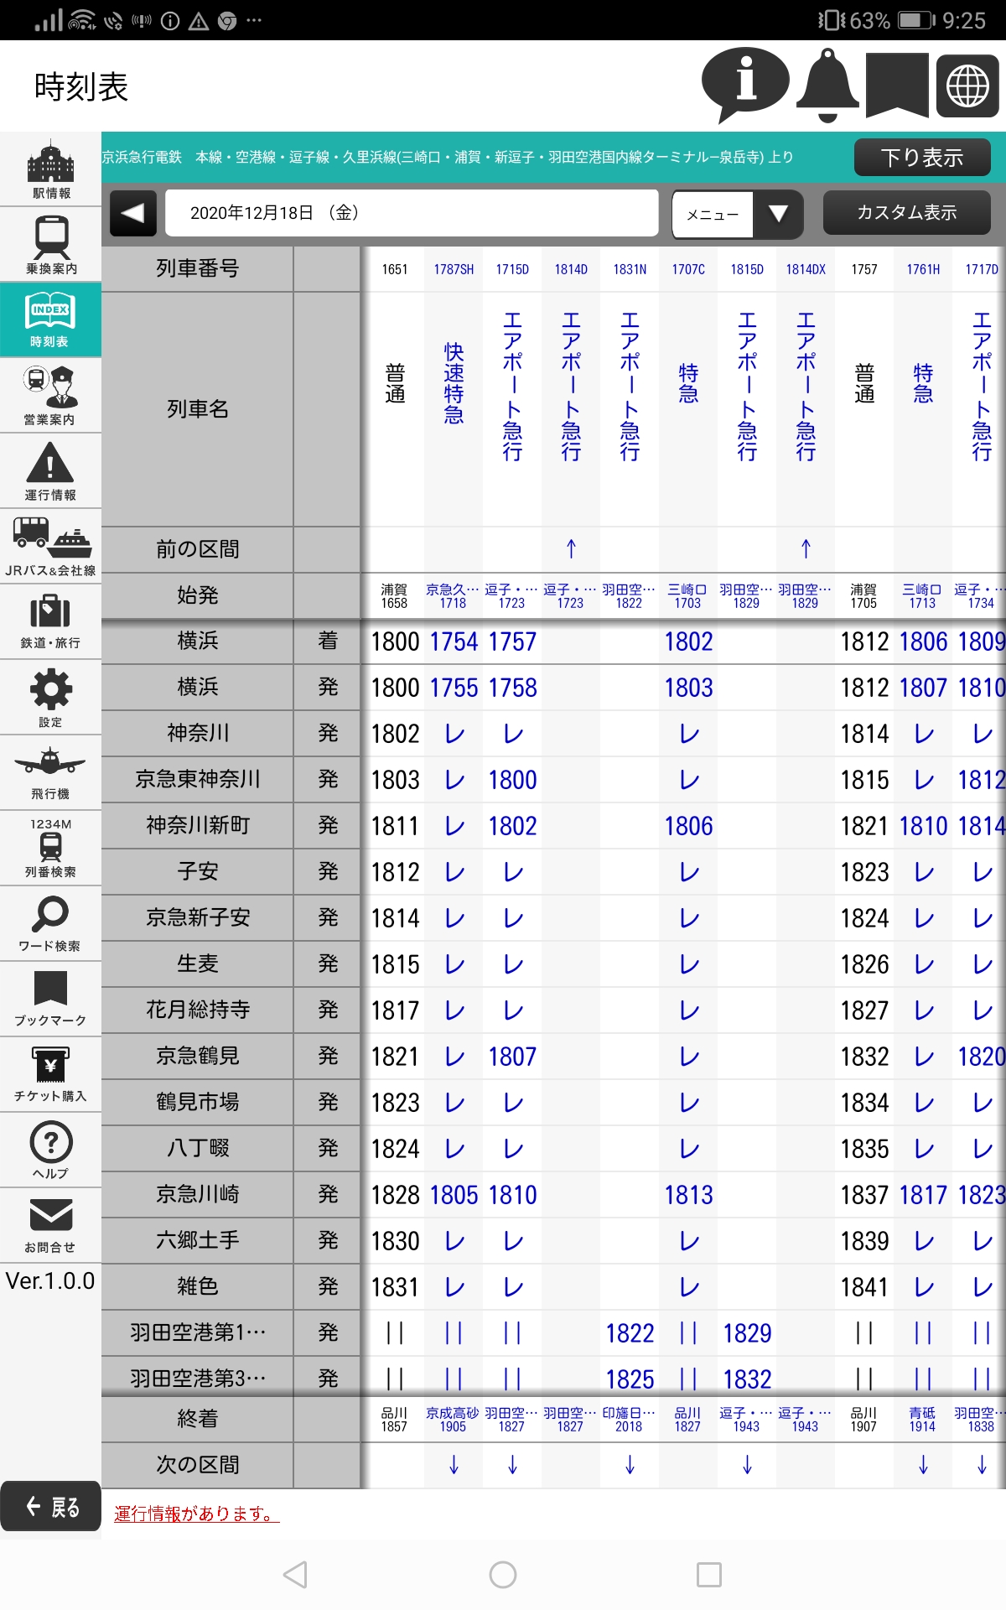The image size is (1006, 1610).
Task: Tap 京成高砂 1905 terminal cell
Action: [453, 1420]
